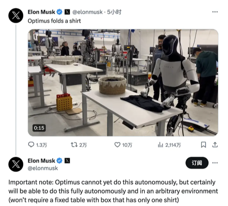Open the reply icon showing 1.3万

coord(31,145)
